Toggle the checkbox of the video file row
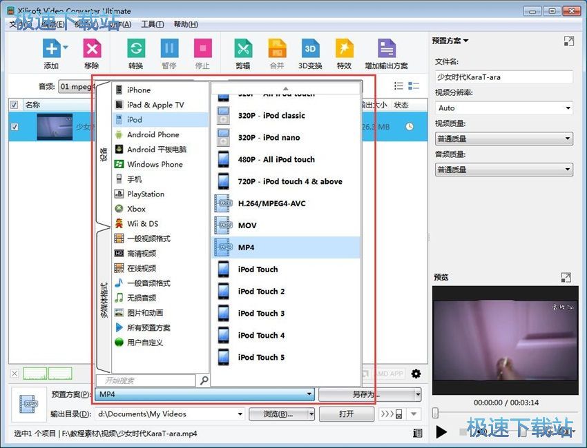The height and width of the screenshot is (448, 587). [x=15, y=127]
